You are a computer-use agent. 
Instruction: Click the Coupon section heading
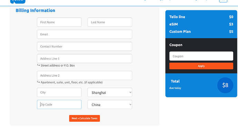176,45
